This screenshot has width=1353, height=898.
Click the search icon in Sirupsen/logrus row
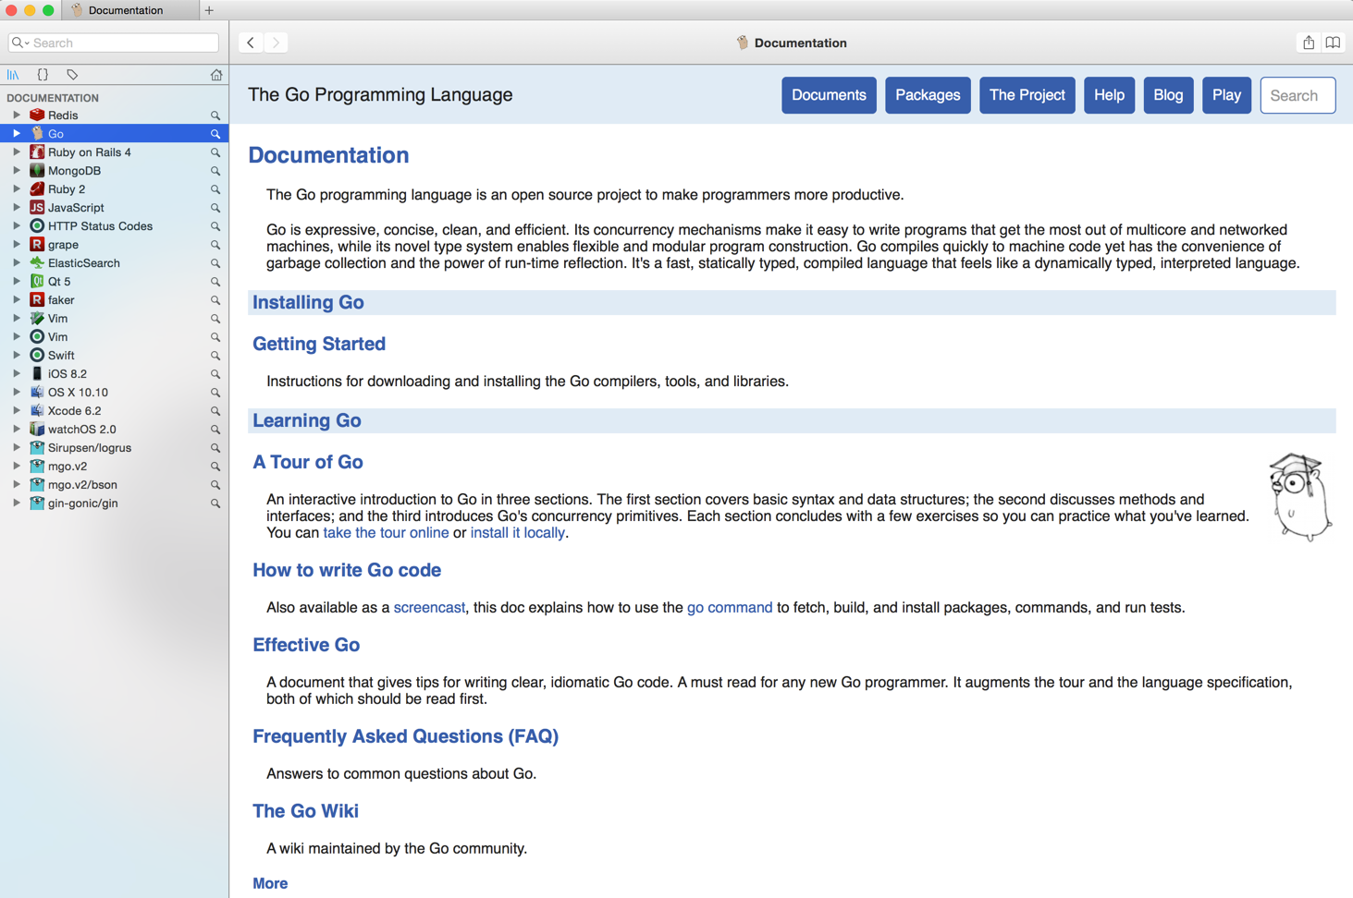pyautogui.click(x=215, y=448)
